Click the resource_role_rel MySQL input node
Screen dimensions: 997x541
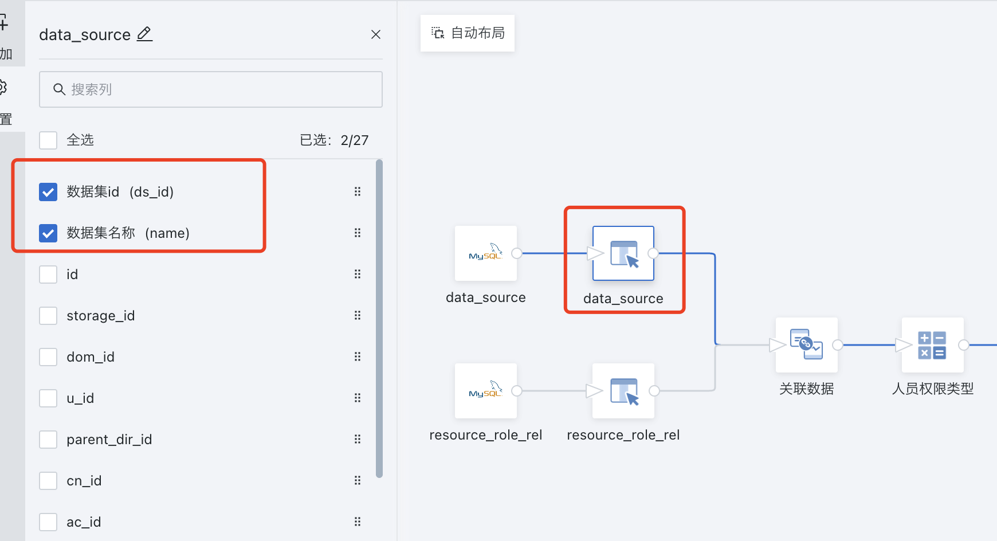(x=485, y=391)
